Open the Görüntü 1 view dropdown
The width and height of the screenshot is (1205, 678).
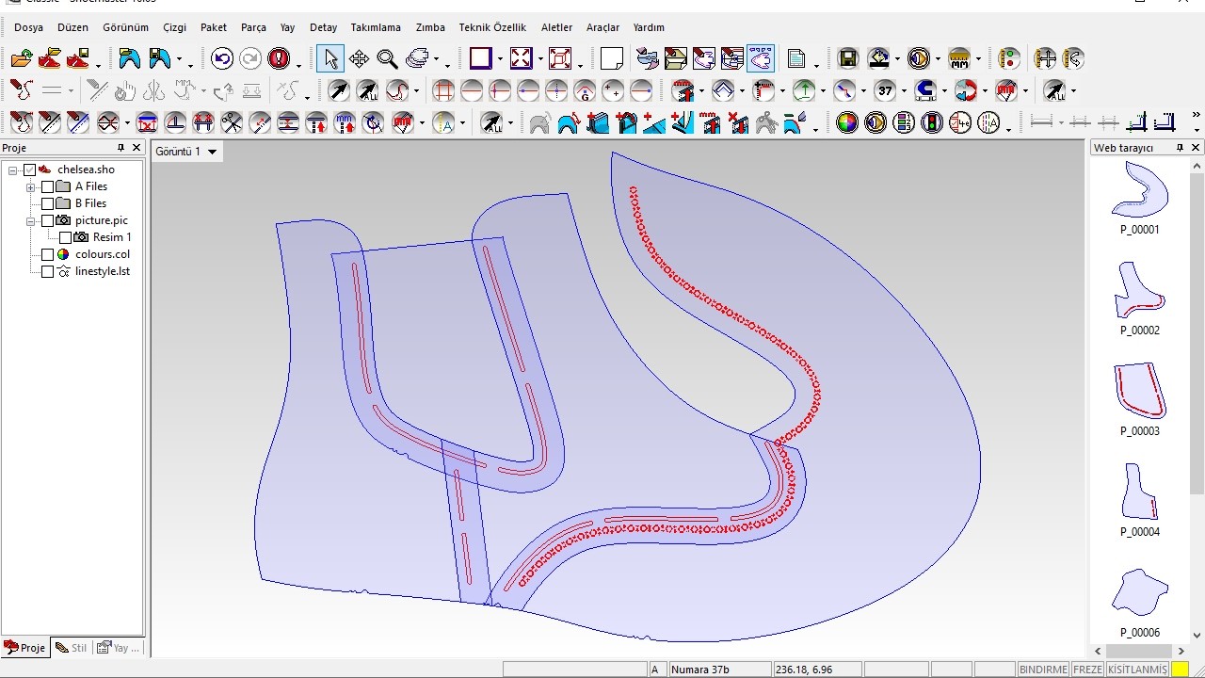(x=213, y=152)
